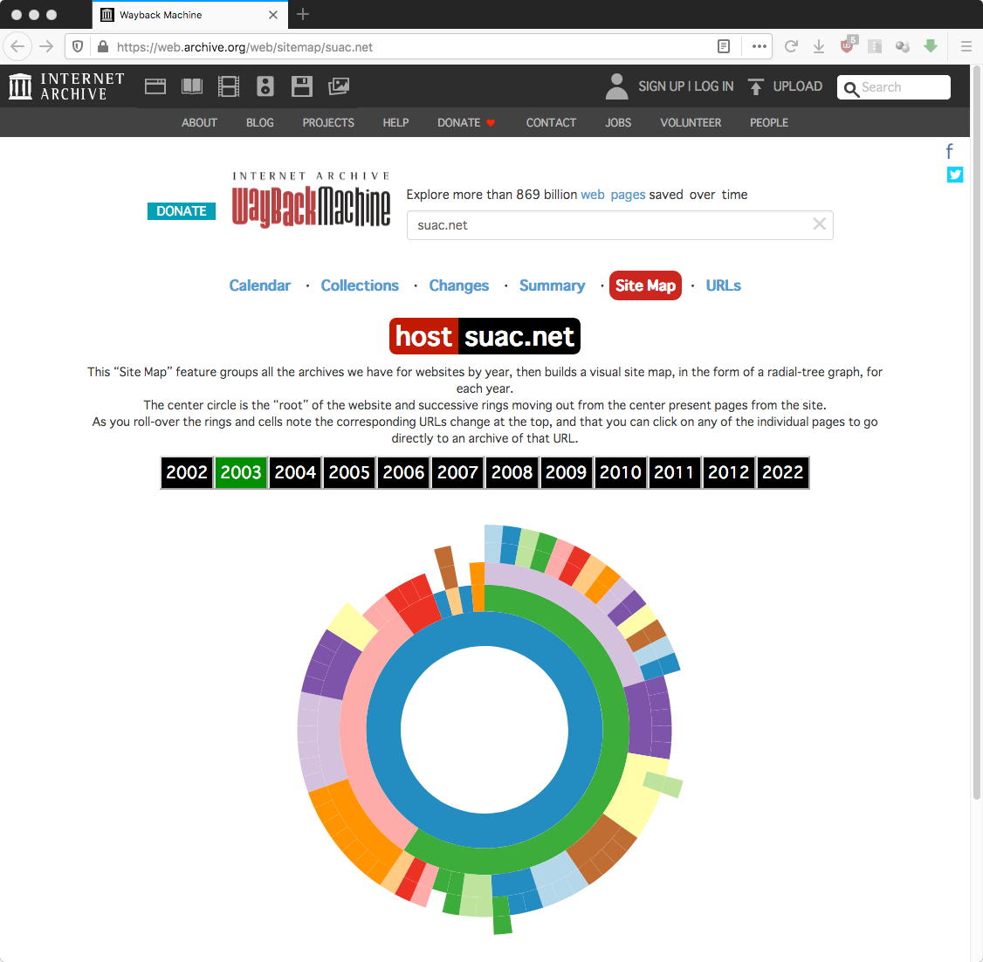Open the Software floppy disk icon
983x962 pixels.
tap(301, 86)
